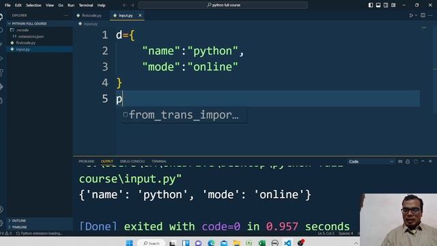The width and height of the screenshot is (437, 246).
Task: Clear the output with the list icon
Action: [400, 161]
